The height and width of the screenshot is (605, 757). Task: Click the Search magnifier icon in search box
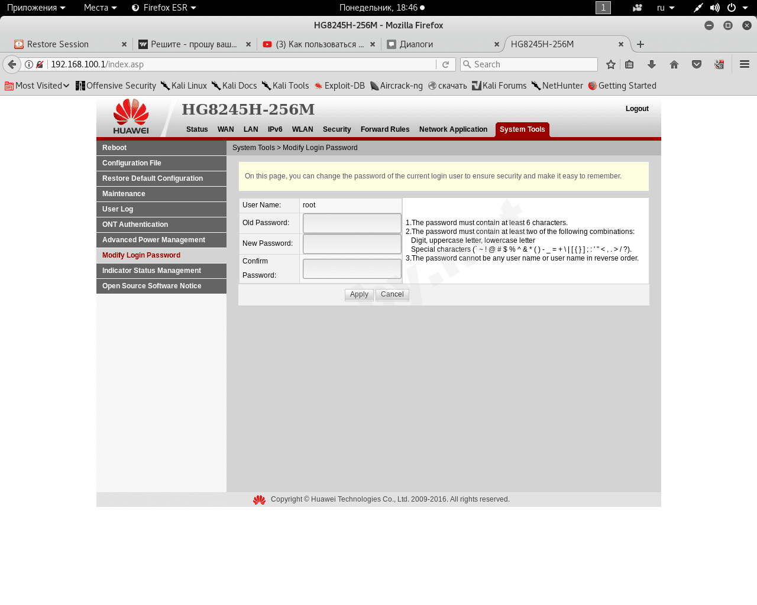pos(467,64)
